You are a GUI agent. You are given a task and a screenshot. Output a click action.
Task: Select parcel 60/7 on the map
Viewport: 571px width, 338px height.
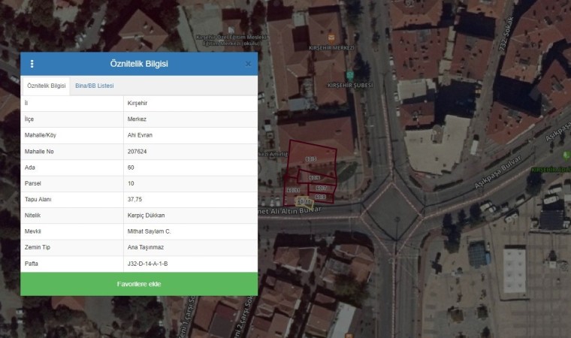[x=321, y=188]
